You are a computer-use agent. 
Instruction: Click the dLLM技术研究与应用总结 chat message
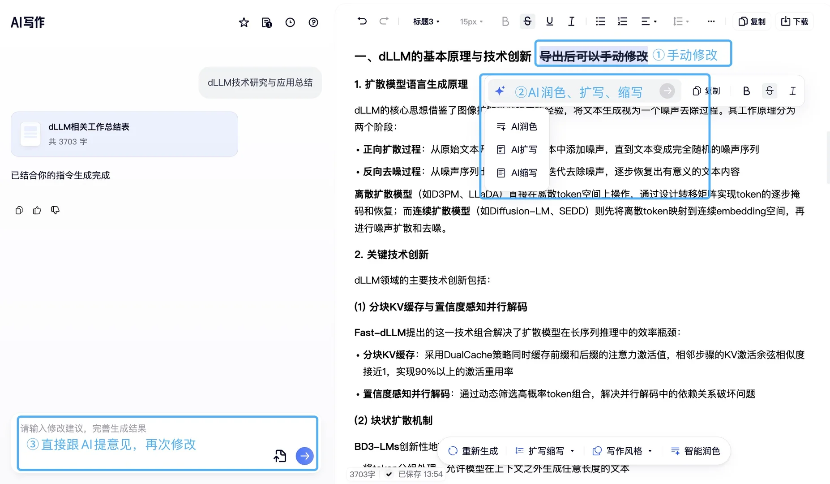point(260,82)
